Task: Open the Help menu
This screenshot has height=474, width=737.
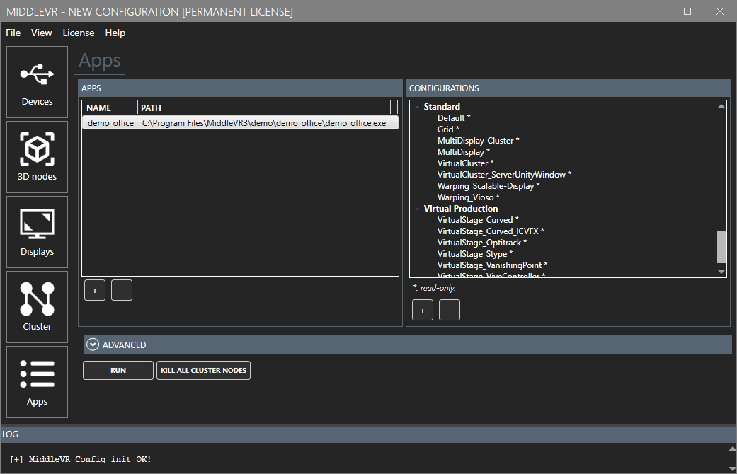Action: pos(115,33)
